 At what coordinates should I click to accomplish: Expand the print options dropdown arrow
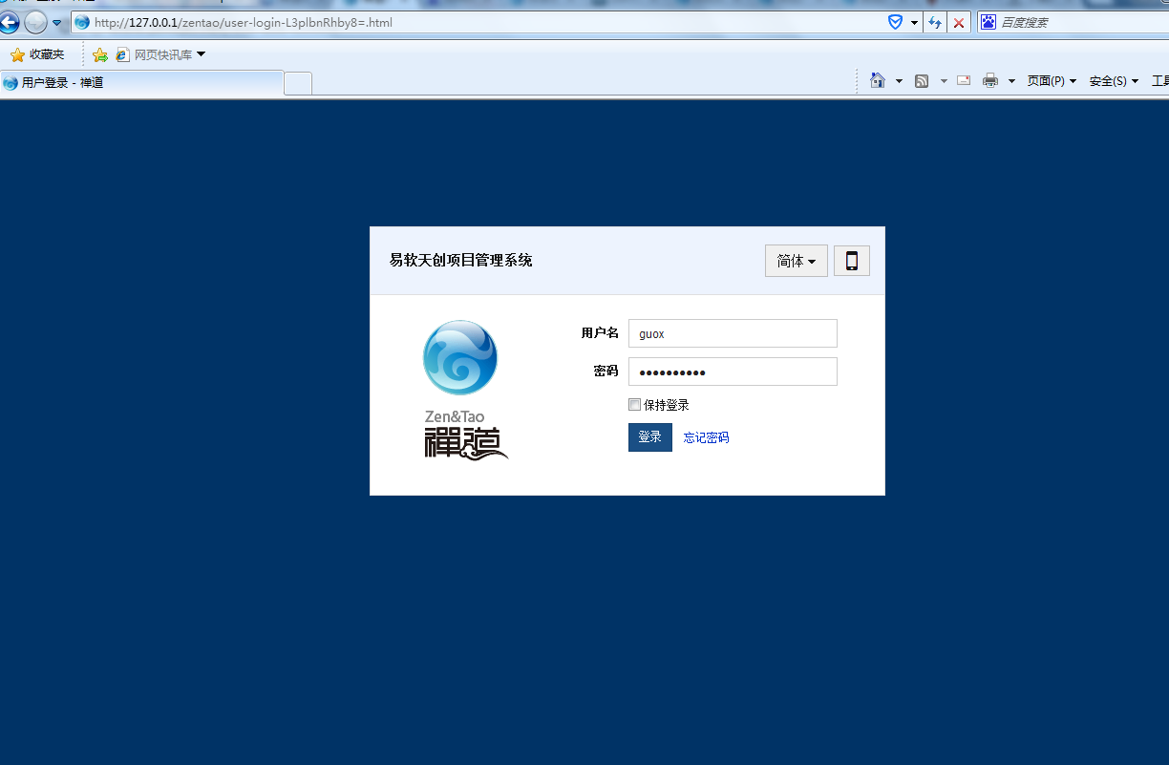point(1011,81)
